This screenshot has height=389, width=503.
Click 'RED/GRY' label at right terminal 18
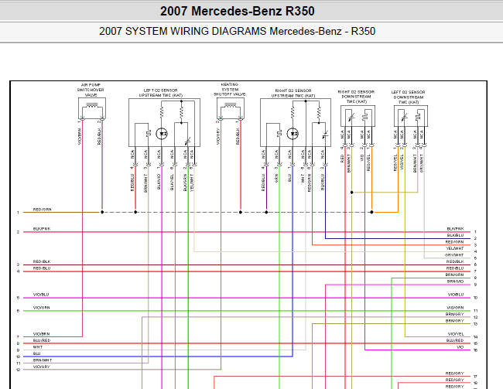[x=454, y=380]
